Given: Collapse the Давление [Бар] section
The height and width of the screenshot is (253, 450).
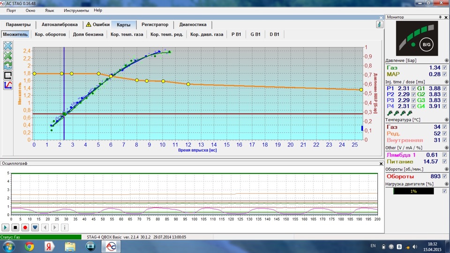Looking at the screenshot, I should [446, 60].
